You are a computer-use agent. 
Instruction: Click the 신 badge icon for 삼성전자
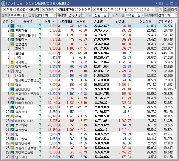coord(12,44)
